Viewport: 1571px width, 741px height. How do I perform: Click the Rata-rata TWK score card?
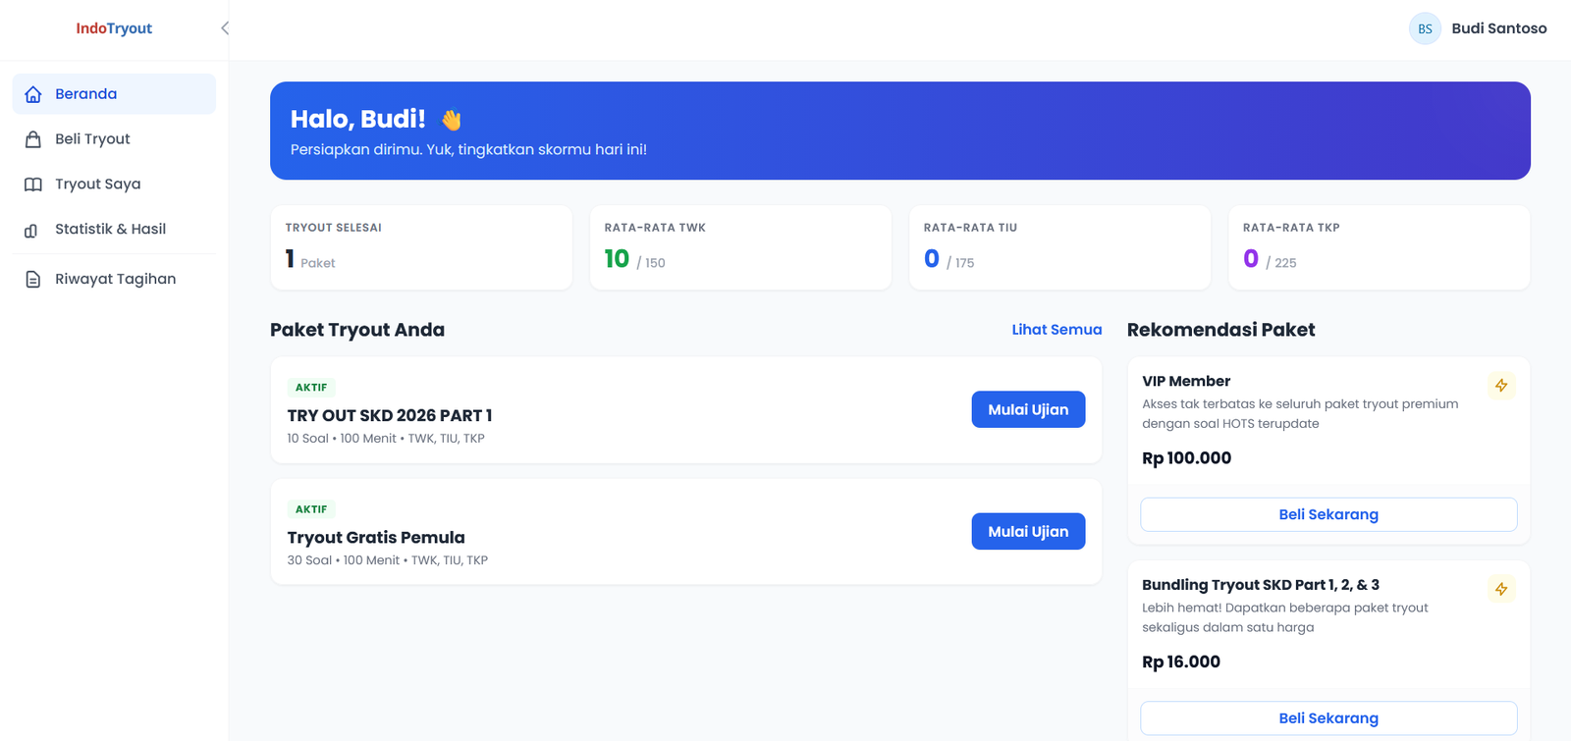pyautogui.click(x=740, y=247)
